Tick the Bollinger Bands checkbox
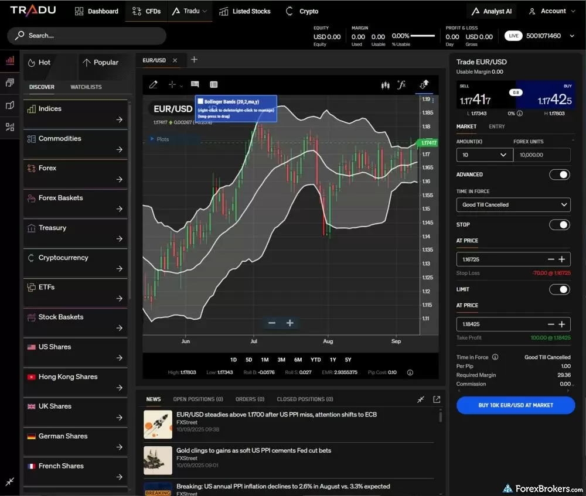The width and height of the screenshot is (586, 496). point(200,101)
